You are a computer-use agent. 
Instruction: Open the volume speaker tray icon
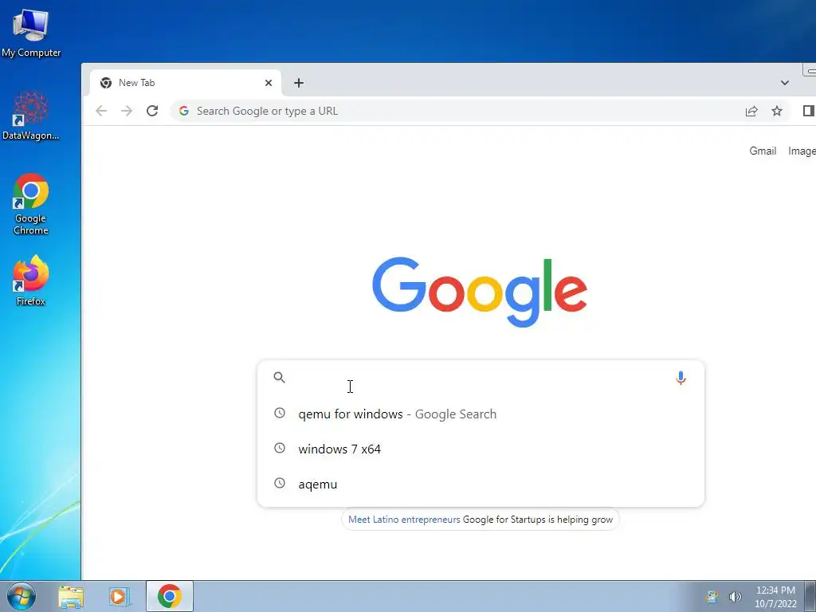pos(735,597)
